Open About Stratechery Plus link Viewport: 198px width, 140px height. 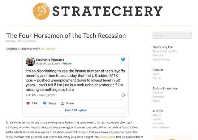click(x=165, y=51)
